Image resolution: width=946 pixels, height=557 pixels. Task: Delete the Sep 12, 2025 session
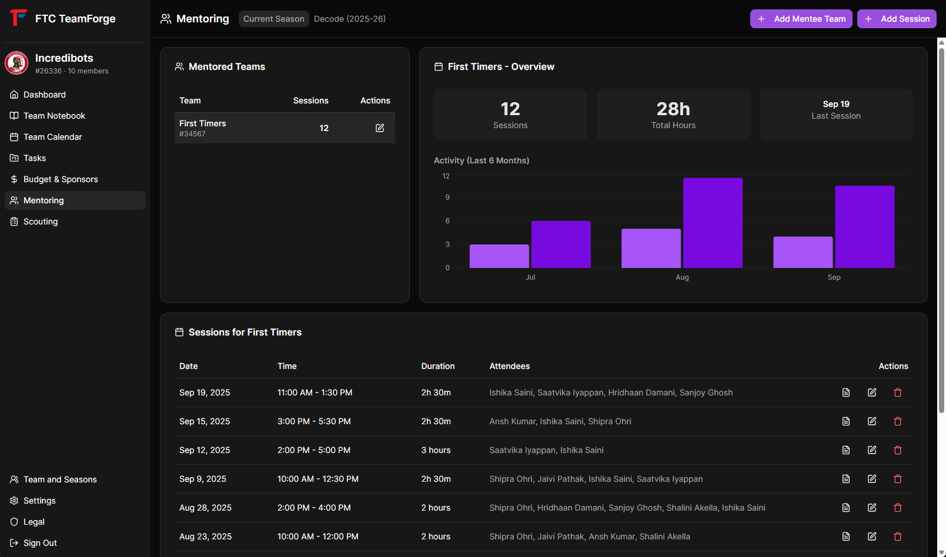point(898,450)
